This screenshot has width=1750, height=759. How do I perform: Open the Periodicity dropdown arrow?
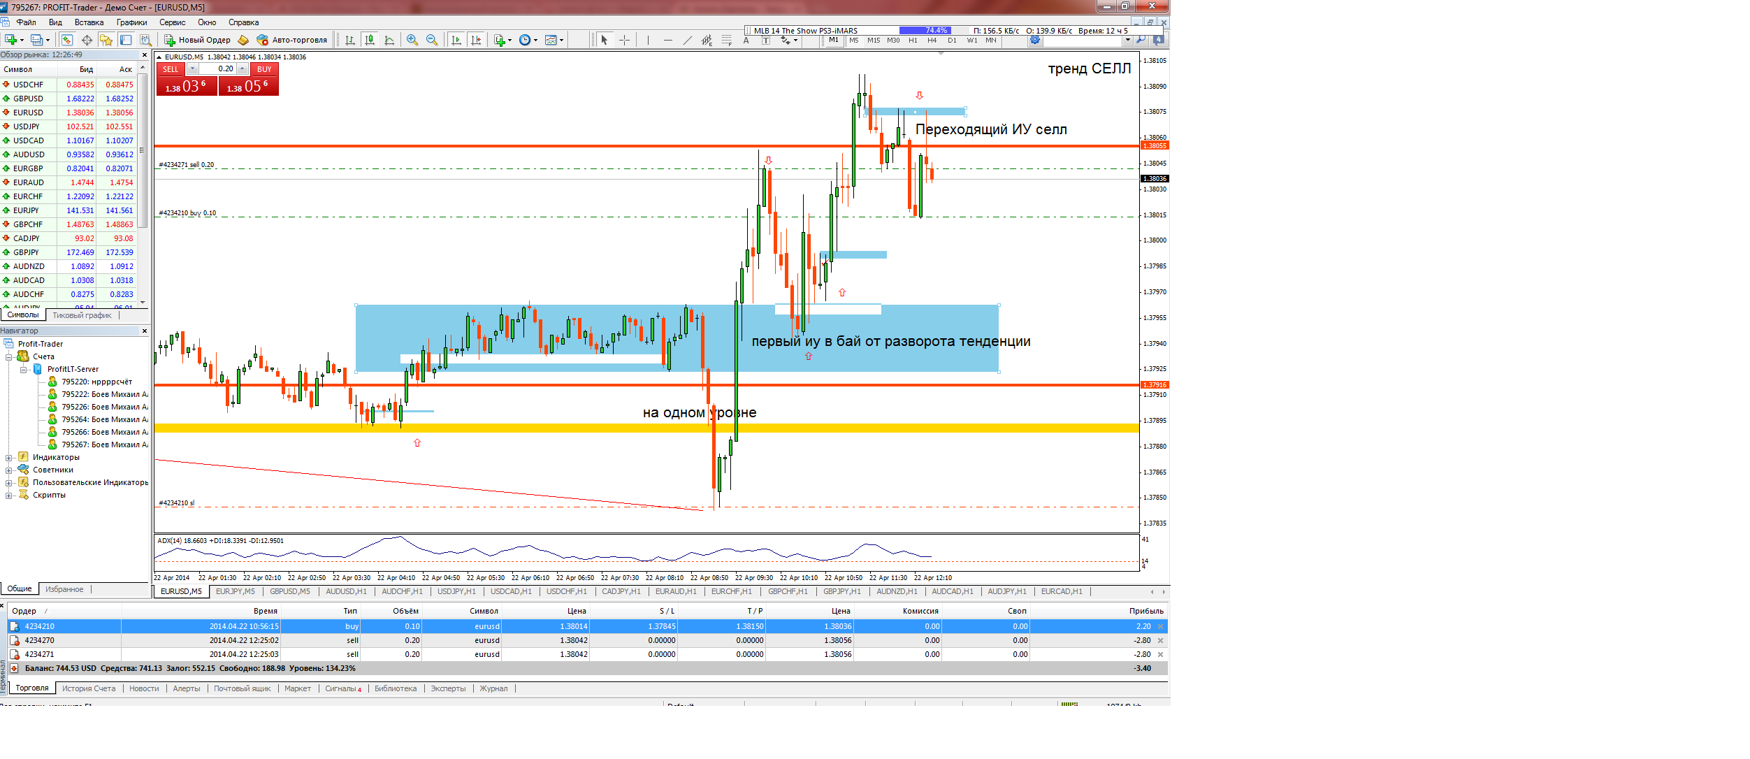[535, 40]
